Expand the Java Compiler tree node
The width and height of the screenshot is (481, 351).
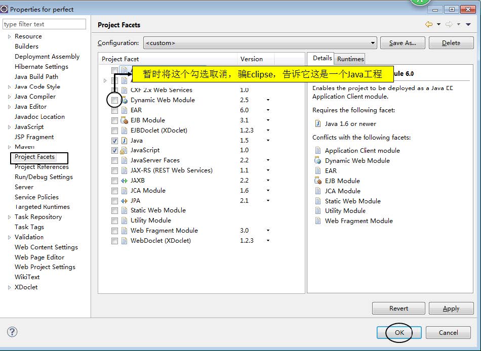[9, 97]
